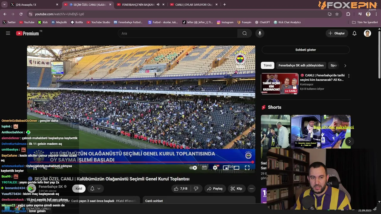381x214 pixels.
Task: Close the (24) Anasayfa / X tab
Action: (x=57, y=4)
